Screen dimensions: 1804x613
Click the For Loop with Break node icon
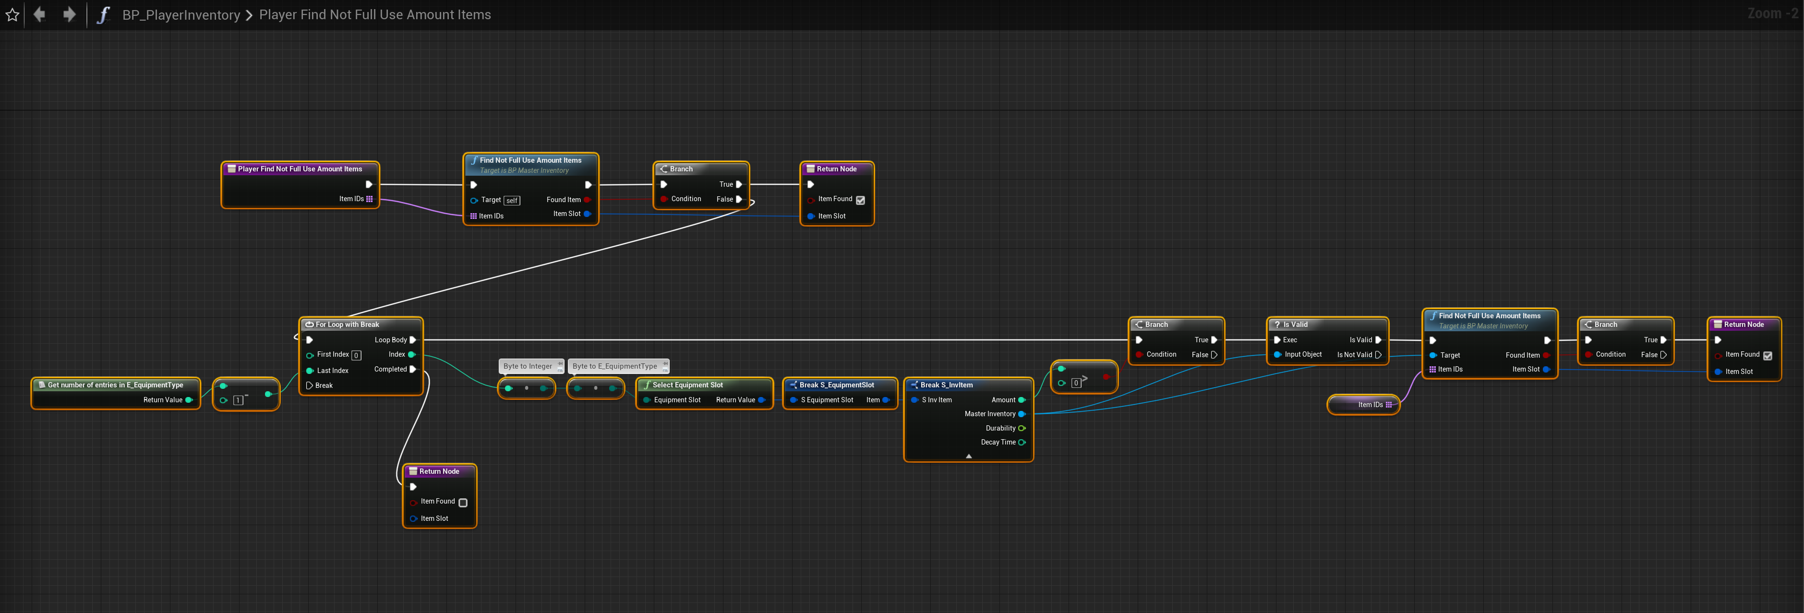pyautogui.click(x=309, y=325)
